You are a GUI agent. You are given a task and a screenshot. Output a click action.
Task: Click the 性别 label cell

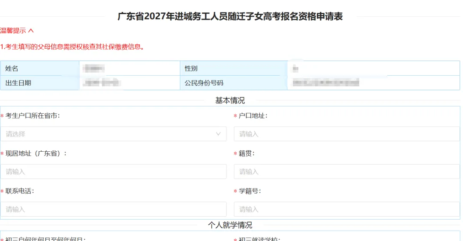tap(234, 68)
